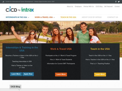Open the yellow Teach in the USA panel heading
Image resolution: width=122 pixels, height=91 pixels.
[x=100, y=49]
